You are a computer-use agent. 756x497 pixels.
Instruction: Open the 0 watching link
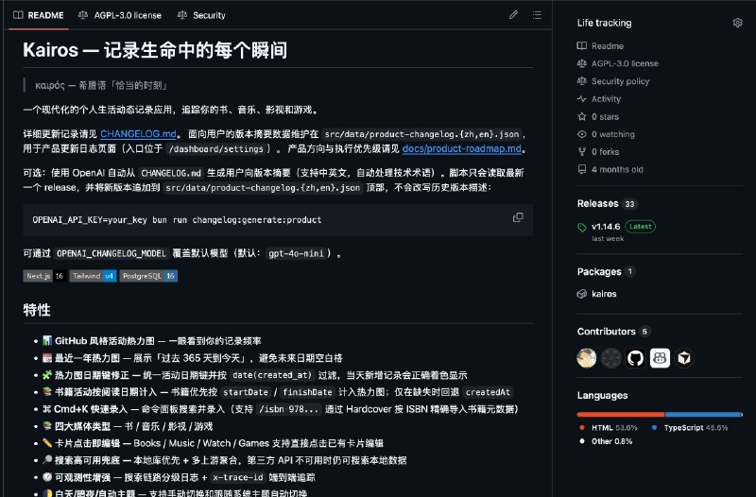[x=613, y=134]
